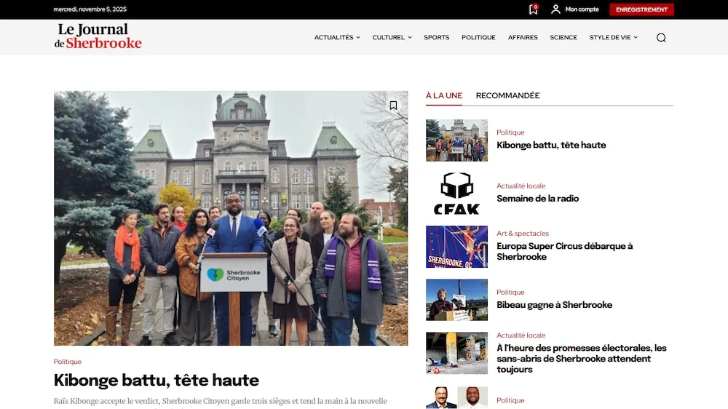Click the red Enregistrement button
This screenshot has width=728, height=409.
(x=642, y=9)
